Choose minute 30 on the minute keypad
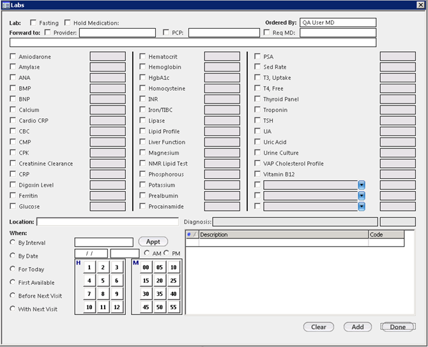 [146, 294]
